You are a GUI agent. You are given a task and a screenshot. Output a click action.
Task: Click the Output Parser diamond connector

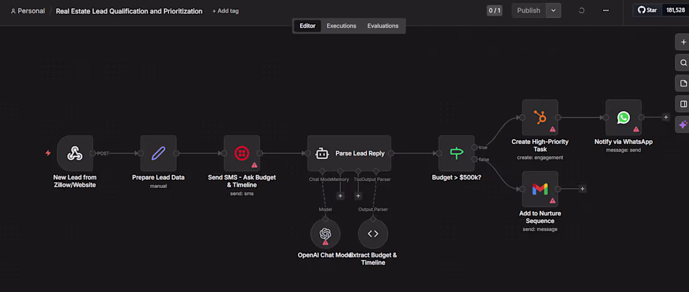tap(376, 170)
